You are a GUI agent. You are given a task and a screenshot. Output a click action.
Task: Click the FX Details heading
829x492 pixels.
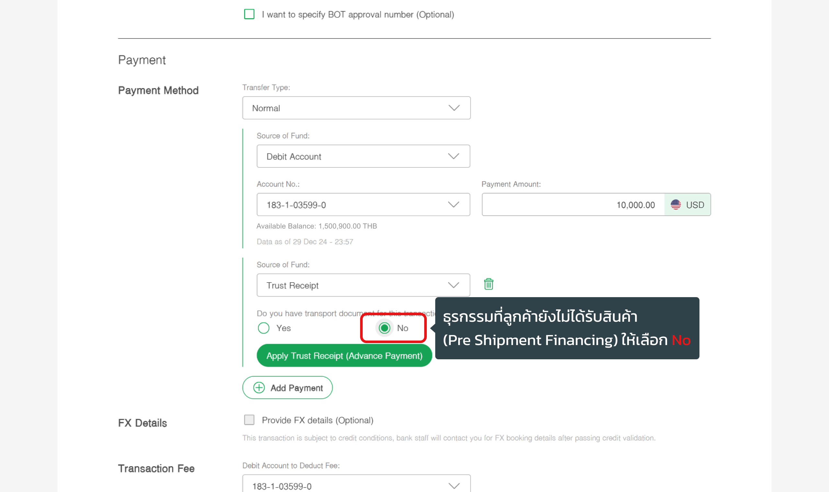coord(142,423)
